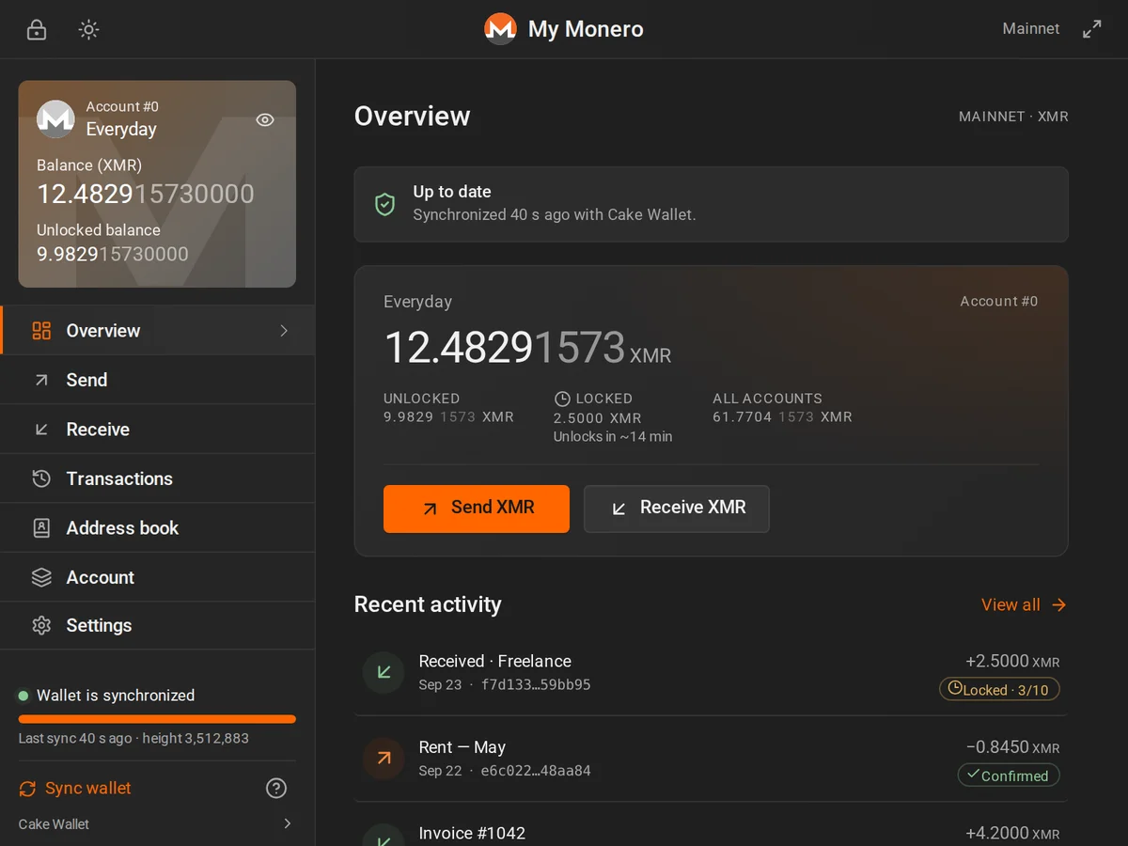Viewport: 1128px width, 846px height.
Task: Click the Send XMR button
Action: tap(477, 509)
